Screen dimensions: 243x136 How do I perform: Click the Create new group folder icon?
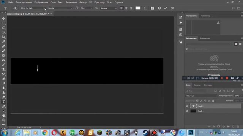click(x=228, y=127)
